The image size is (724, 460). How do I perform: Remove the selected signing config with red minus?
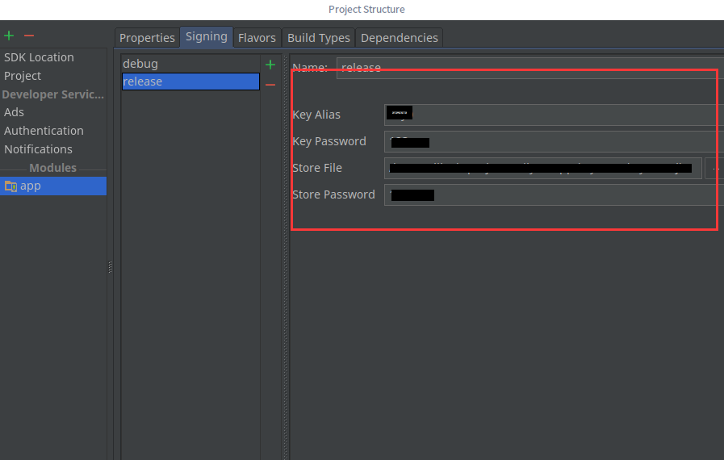pyautogui.click(x=270, y=85)
